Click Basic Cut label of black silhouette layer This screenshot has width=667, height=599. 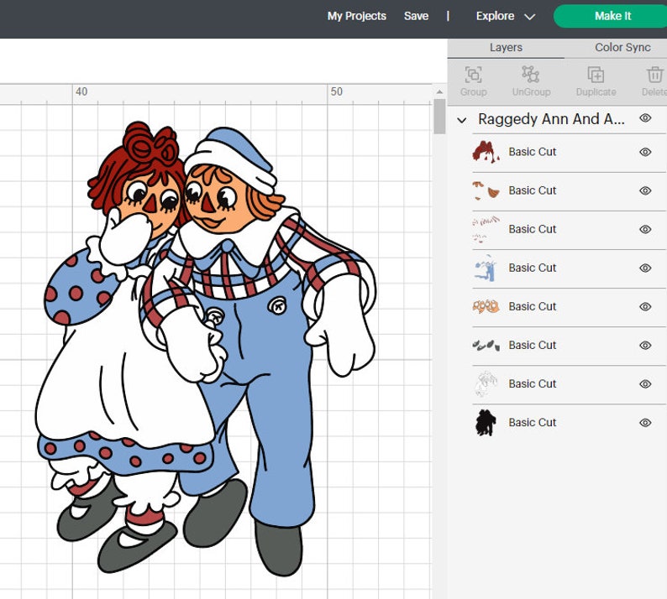pos(532,423)
